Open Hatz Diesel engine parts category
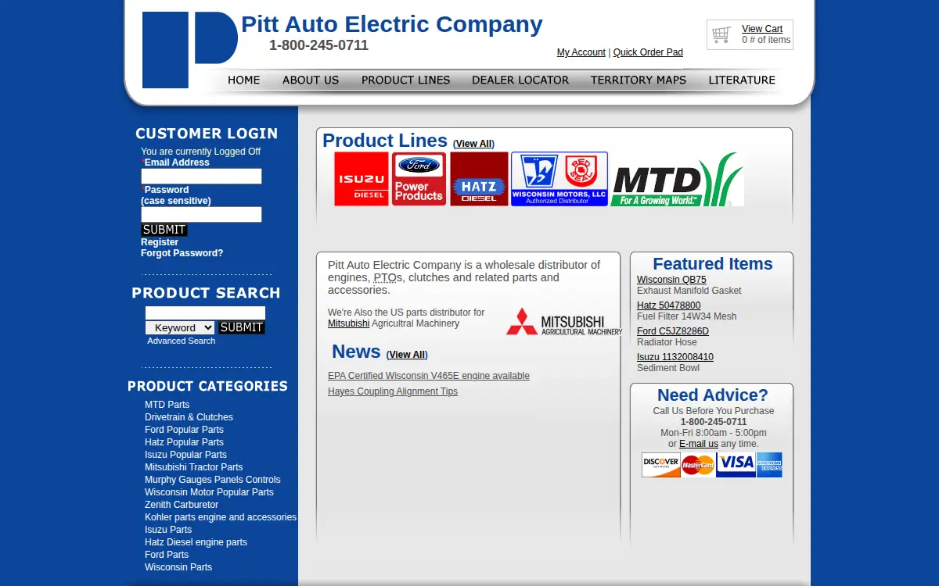939x586 pixels. click(x=196, y=542)
